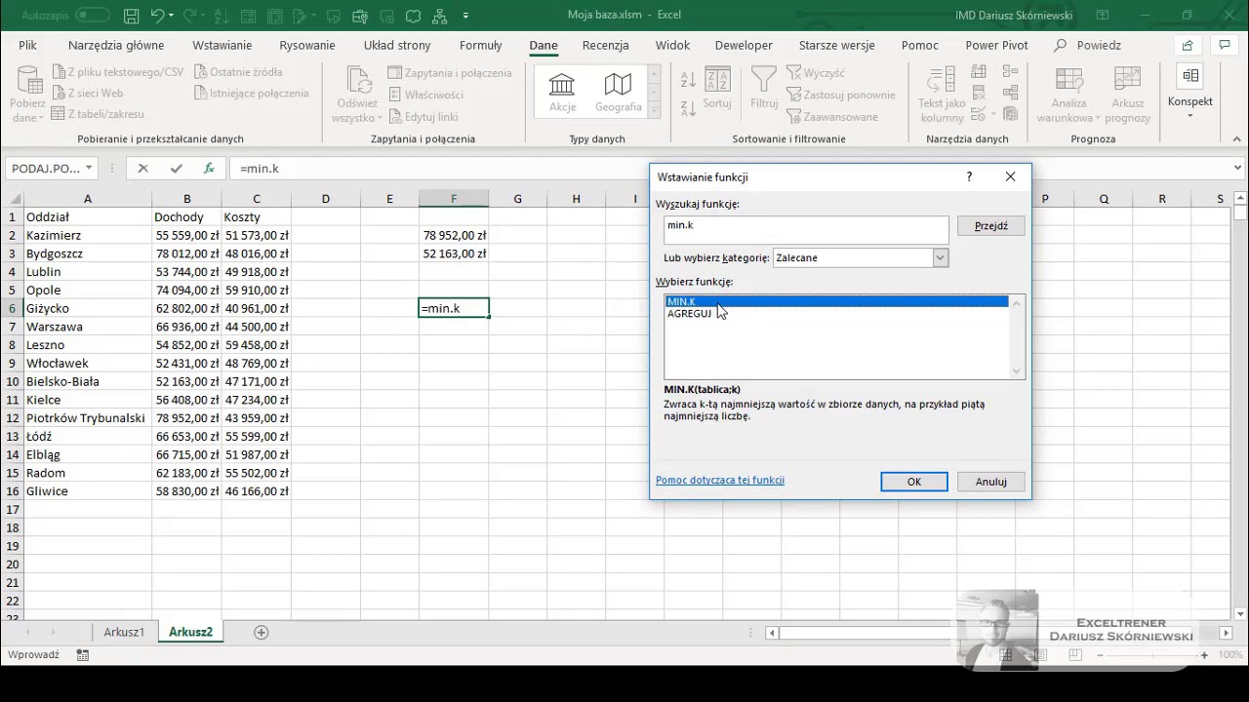Open the category dropdown Zalecane
1249x702 pixels.
(940, 257)
